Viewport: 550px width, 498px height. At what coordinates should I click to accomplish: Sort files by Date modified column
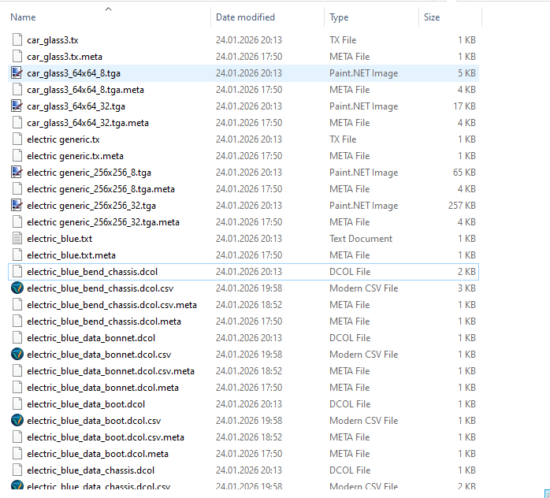(x=245, y=17)
